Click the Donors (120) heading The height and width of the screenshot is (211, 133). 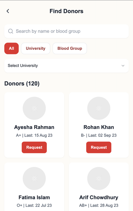[22, 83]
